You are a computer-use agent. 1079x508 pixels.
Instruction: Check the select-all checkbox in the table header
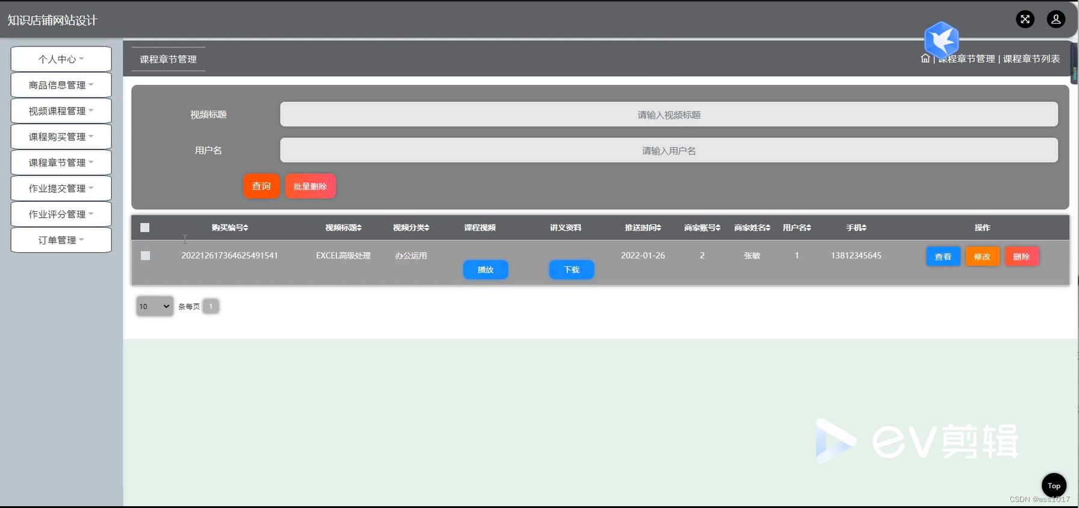pos(145,228)
